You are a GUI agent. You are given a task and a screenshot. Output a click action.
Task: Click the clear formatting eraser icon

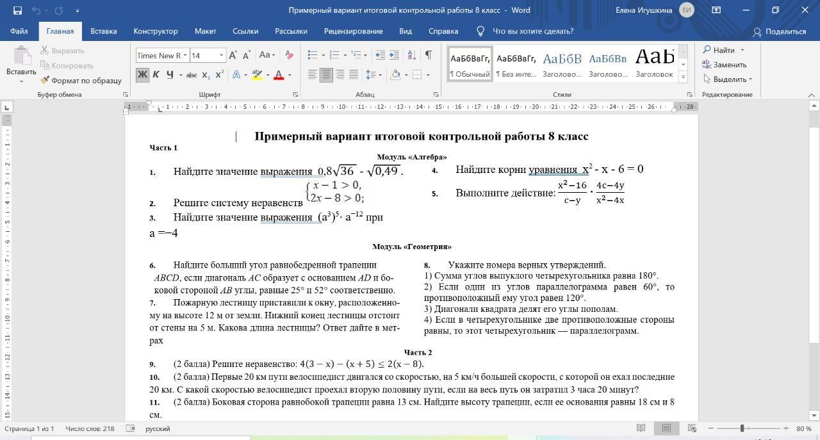289,55
